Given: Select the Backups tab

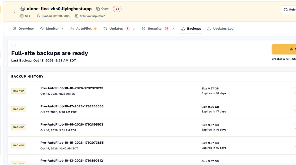Looking at the screenshot, I should pos(191,29).
